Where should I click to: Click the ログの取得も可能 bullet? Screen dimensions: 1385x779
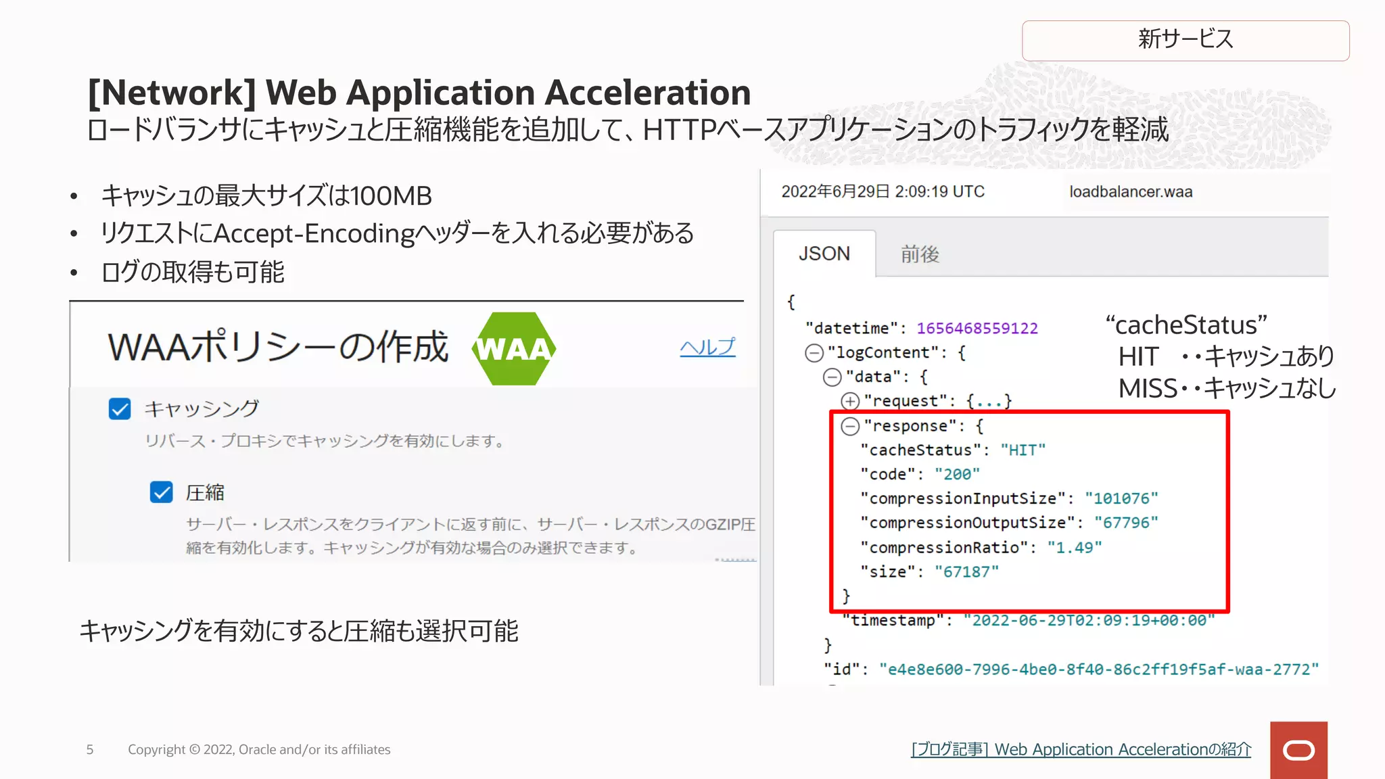193,272
